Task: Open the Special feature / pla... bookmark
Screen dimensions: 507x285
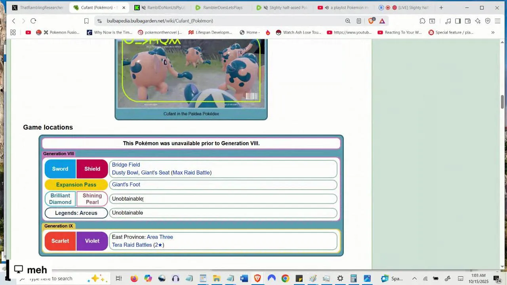Action: [451, 32]
